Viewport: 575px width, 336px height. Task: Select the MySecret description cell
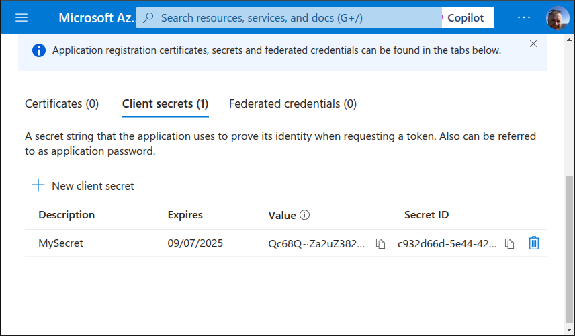[x=61, y=243]
